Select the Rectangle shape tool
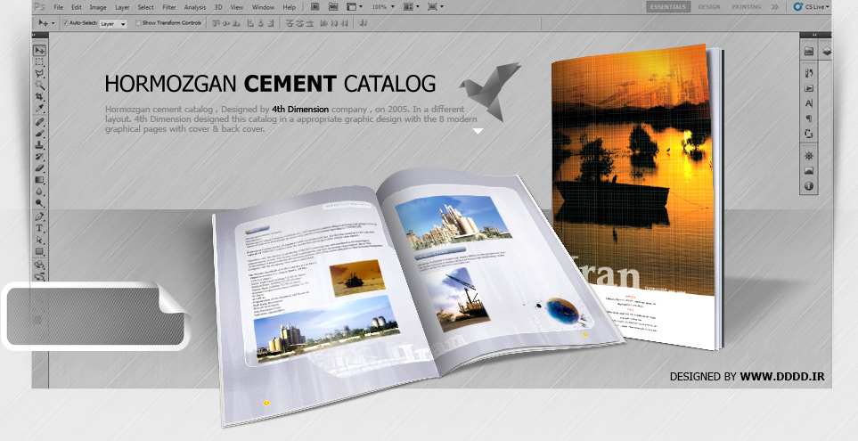 click(39, 252)
